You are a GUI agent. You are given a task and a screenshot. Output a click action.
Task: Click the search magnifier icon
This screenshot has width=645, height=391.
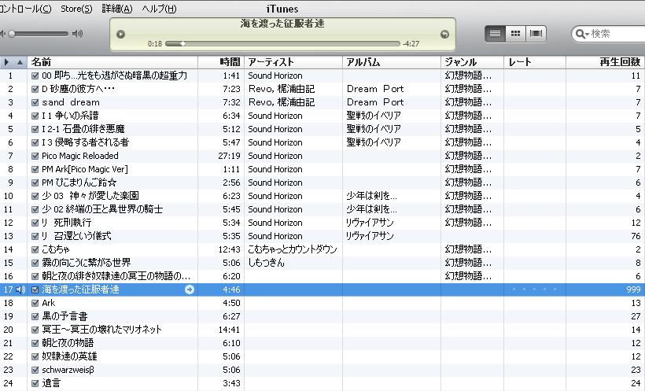[x=580, y=34]
